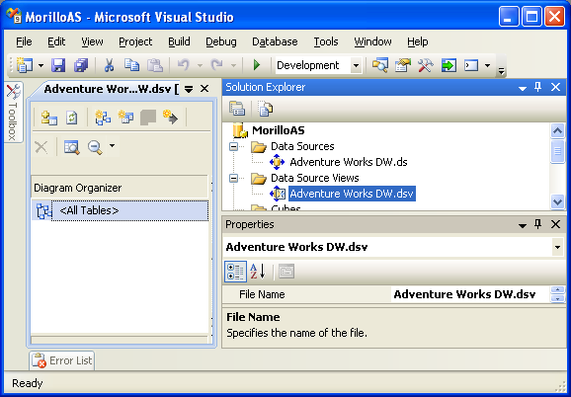
Task: Click the Redo arrow icon
Action: tap(217, 65)
